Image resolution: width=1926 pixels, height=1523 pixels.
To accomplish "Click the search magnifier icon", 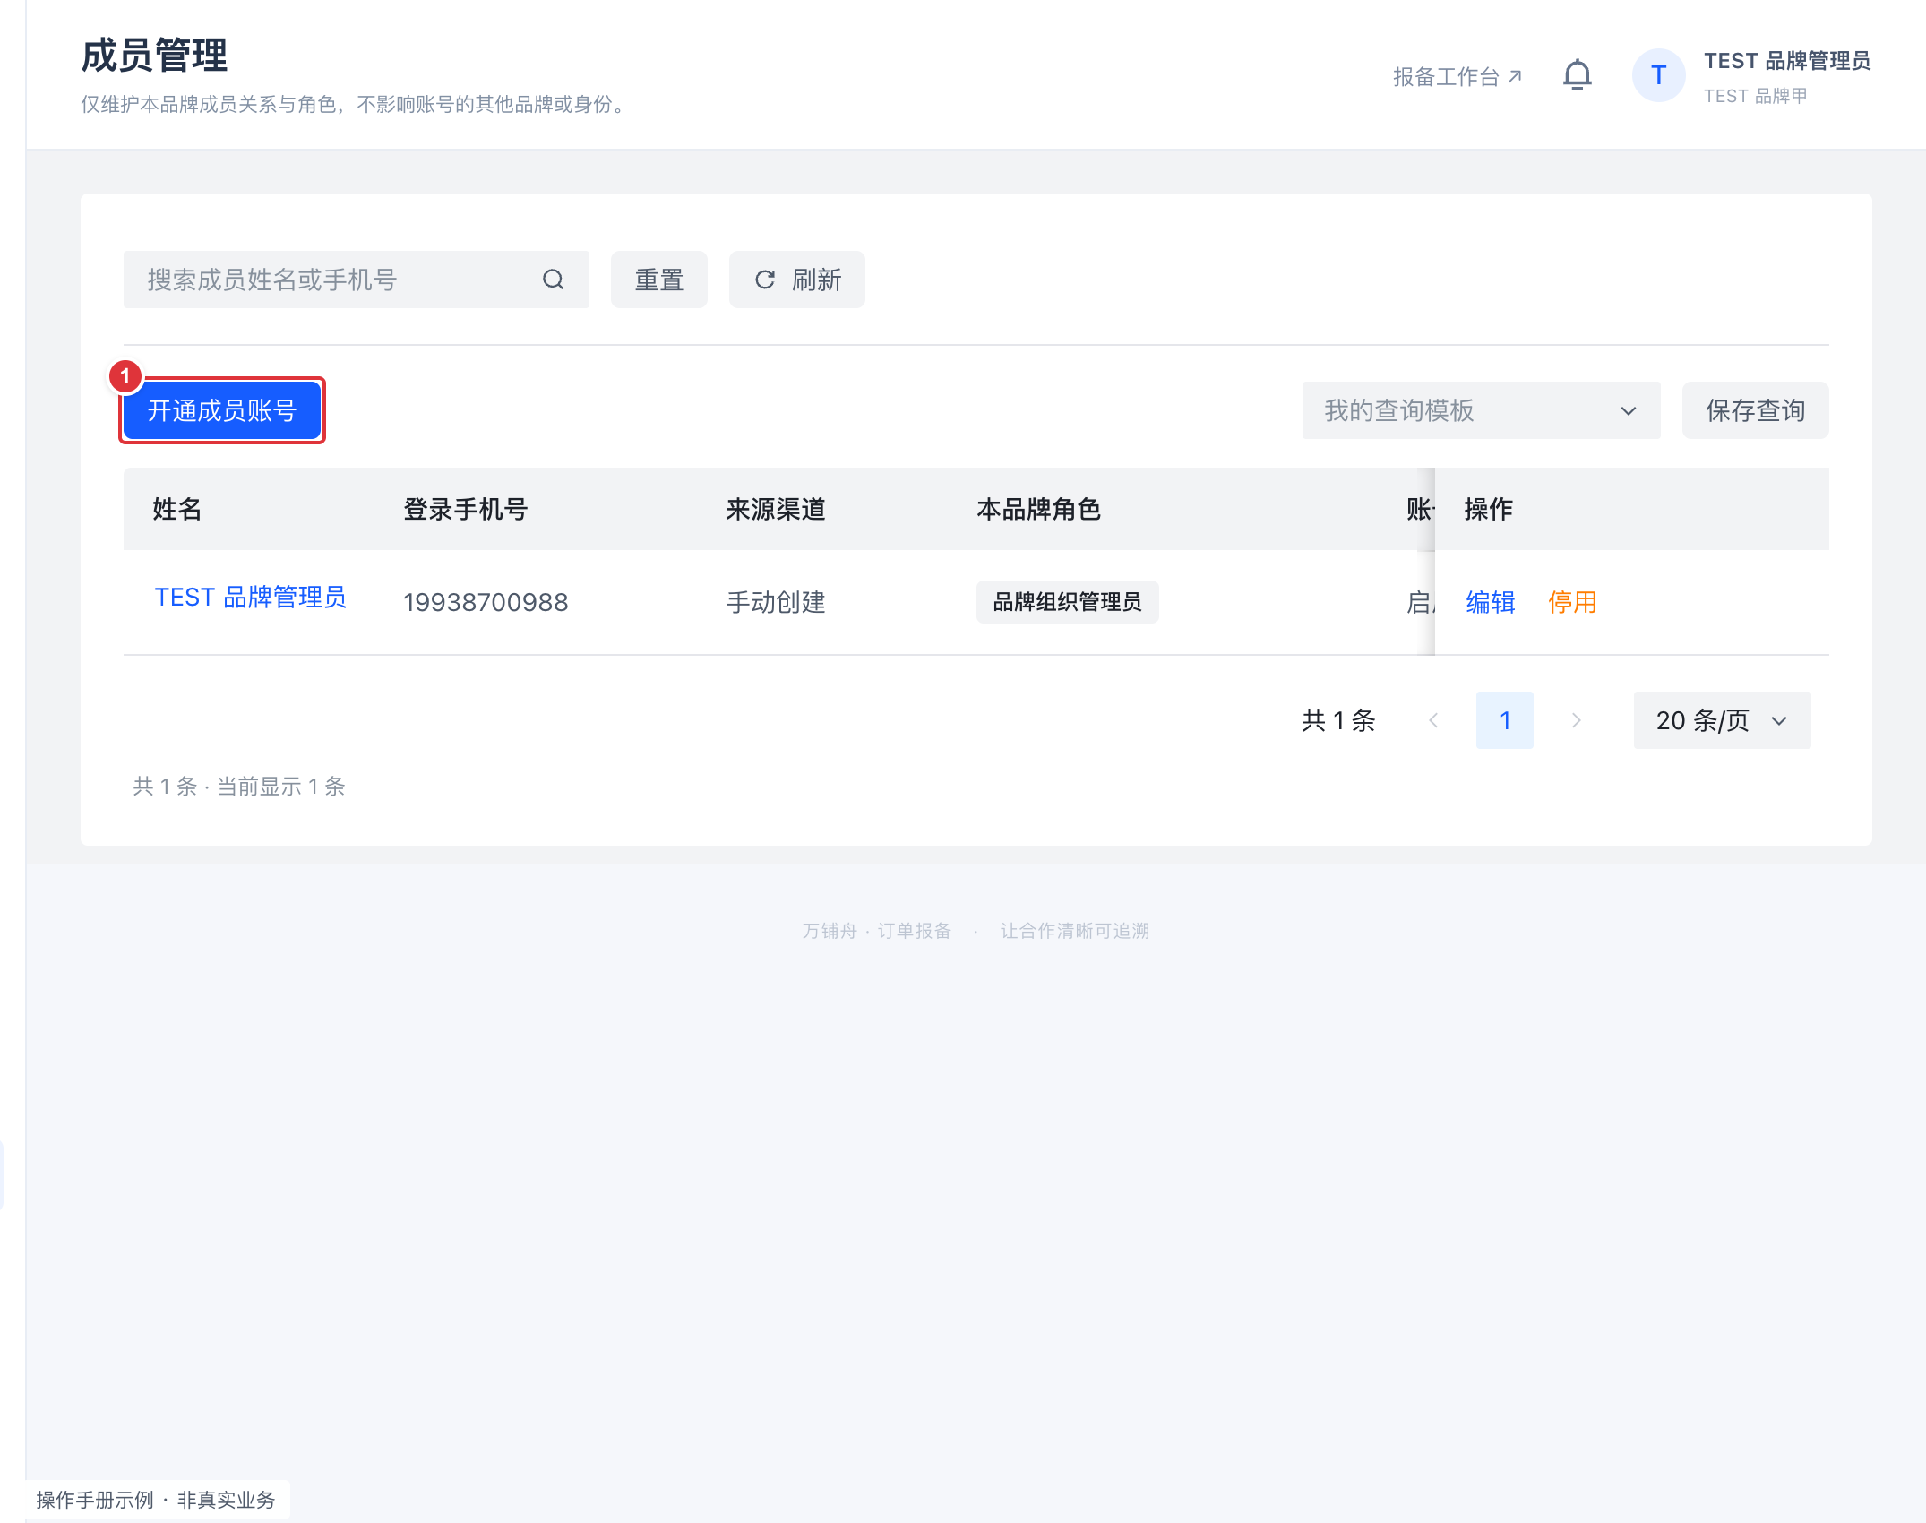I will coord(554,280).
